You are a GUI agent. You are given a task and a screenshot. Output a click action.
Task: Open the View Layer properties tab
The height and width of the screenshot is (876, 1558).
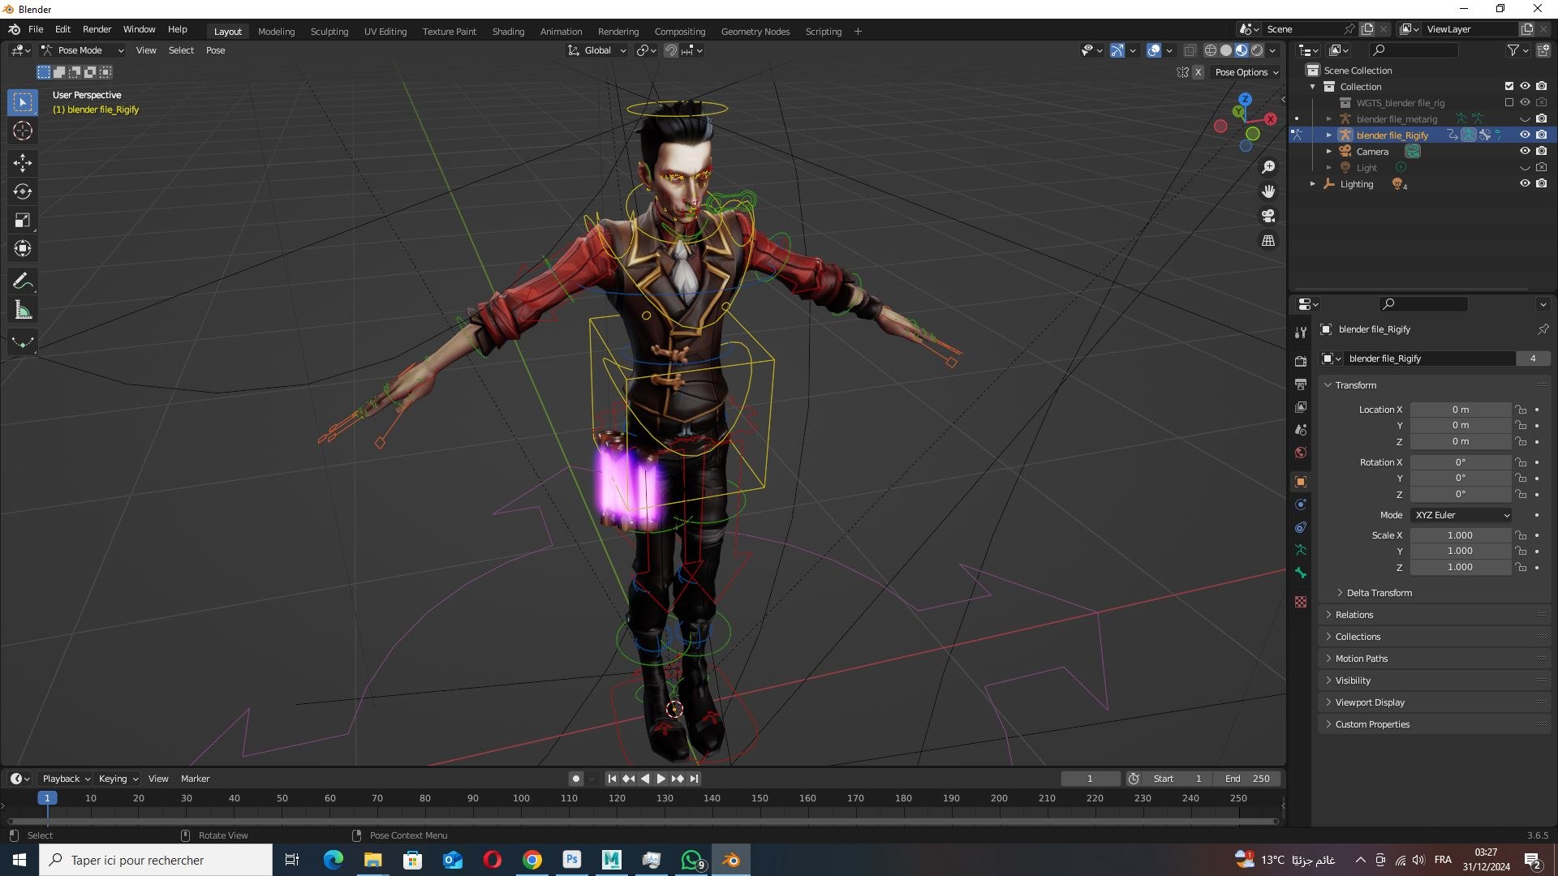coord(1301,406)
